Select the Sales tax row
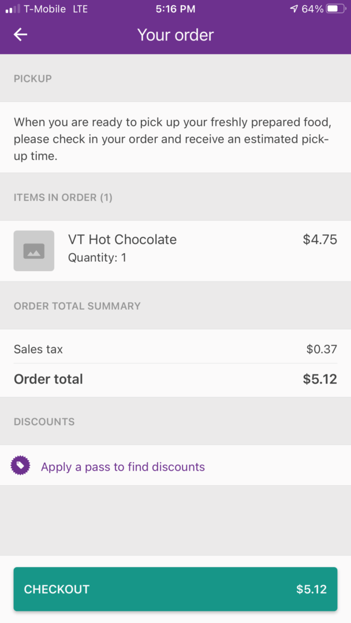Viewport: 351px width, 623px height. click(x=175, y=349)
